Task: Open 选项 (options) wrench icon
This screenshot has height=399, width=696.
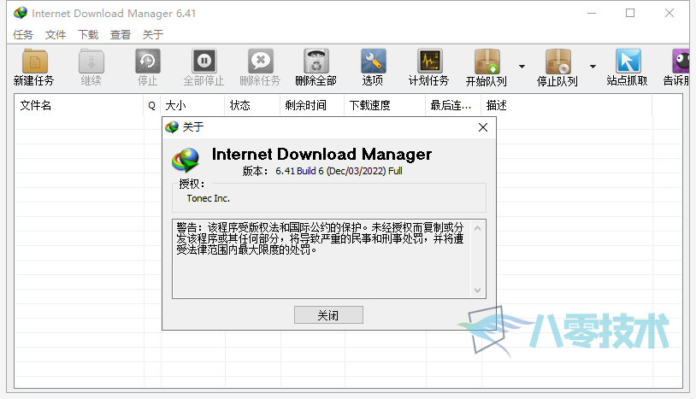Action: (x=373, y=62)
